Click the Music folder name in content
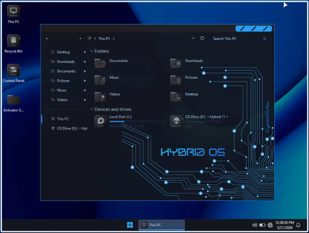The image size is (309, 233). [114, 78]
